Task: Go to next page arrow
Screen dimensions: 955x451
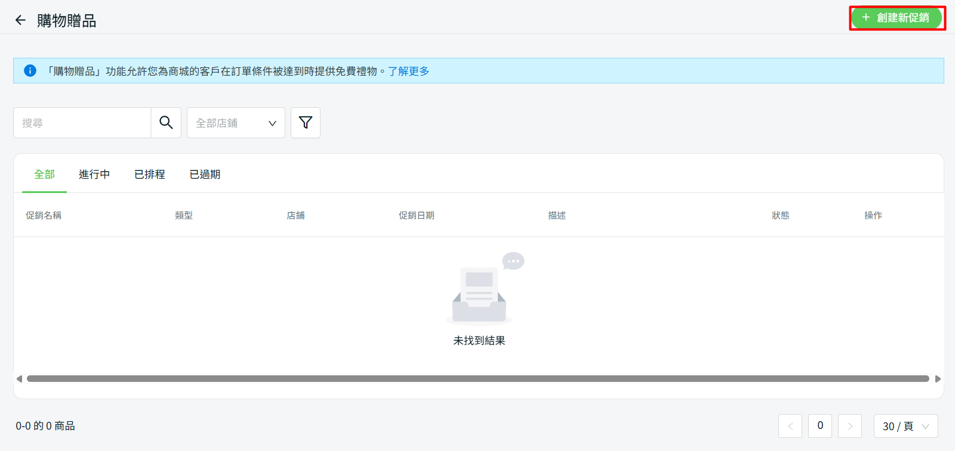Action: tap(849, 426)
